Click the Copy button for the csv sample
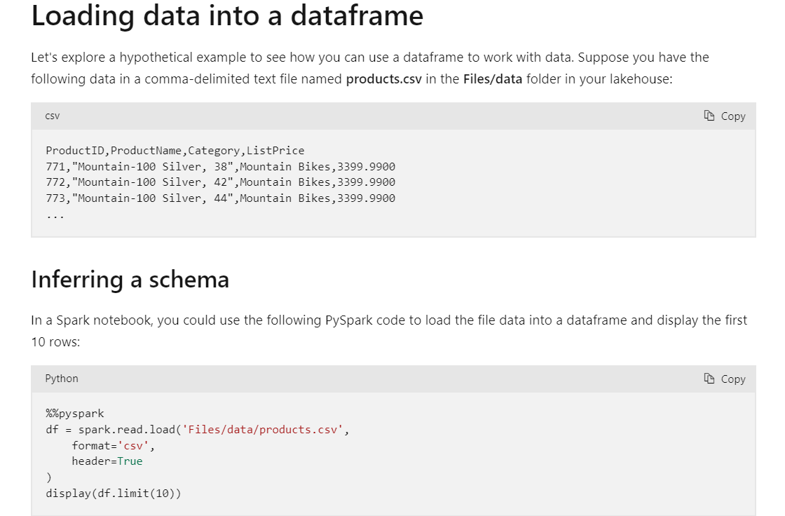Viewport: 785px width, 516px height. [725, 116]
